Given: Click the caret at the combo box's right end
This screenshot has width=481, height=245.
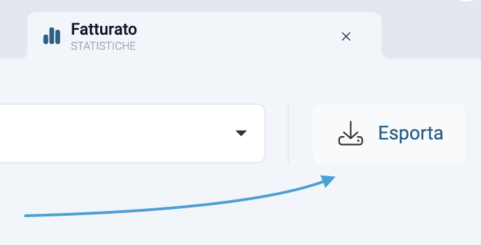Looking at the screenshot, I should pos(241,133).
